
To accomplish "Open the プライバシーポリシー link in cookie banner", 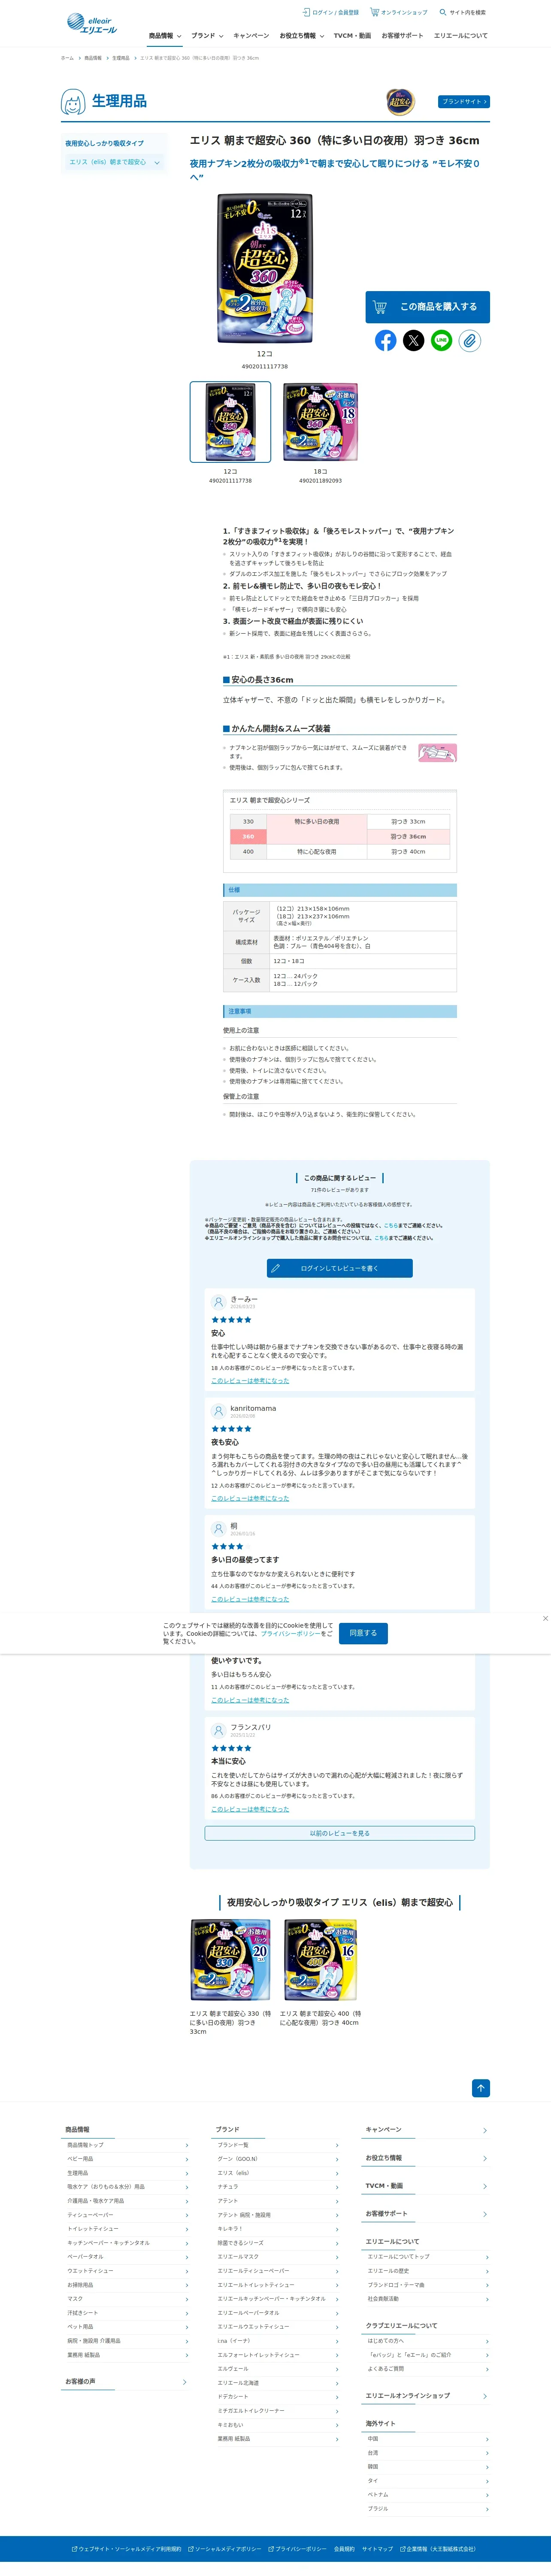I will [x=291, y=1634].
